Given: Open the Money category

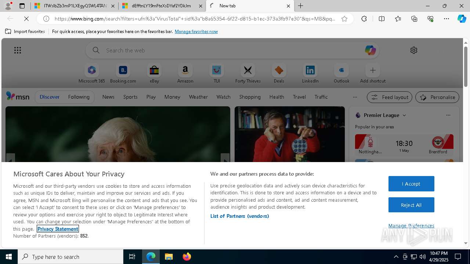Looking at the screenshot, I should [x=172, y=97].
